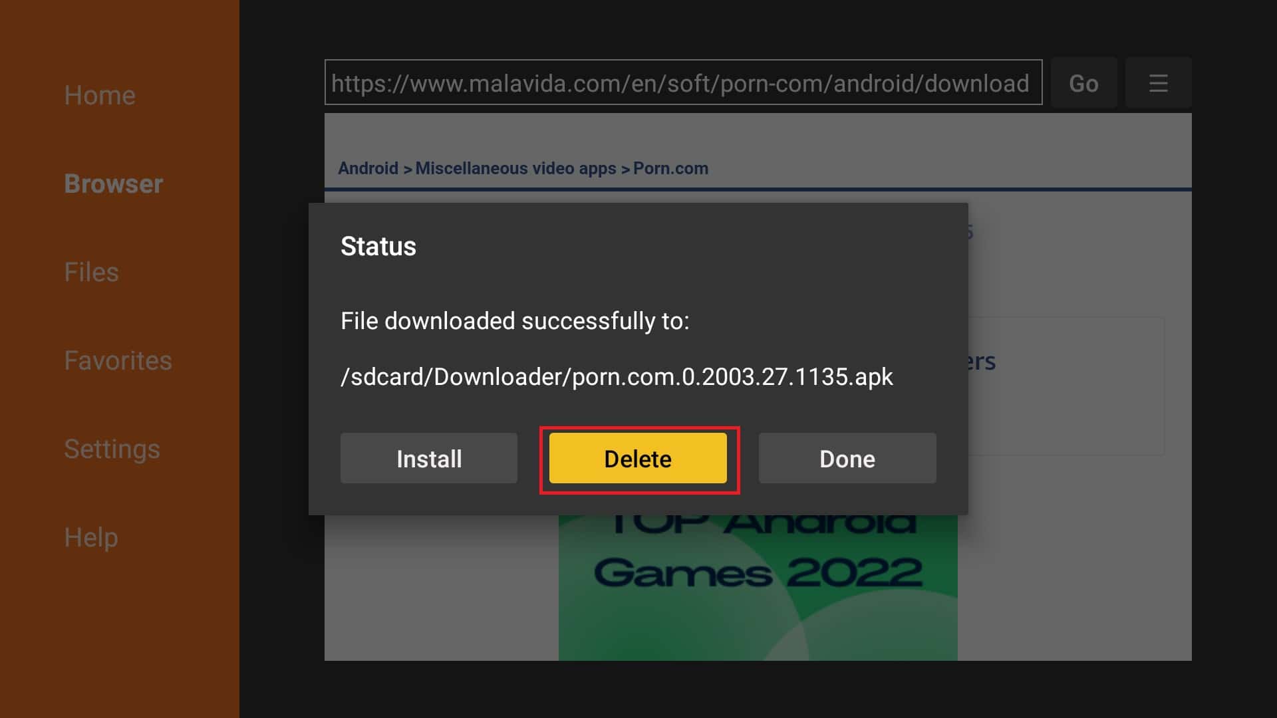Click the downloaded APK file path text

tap(617, 377)
